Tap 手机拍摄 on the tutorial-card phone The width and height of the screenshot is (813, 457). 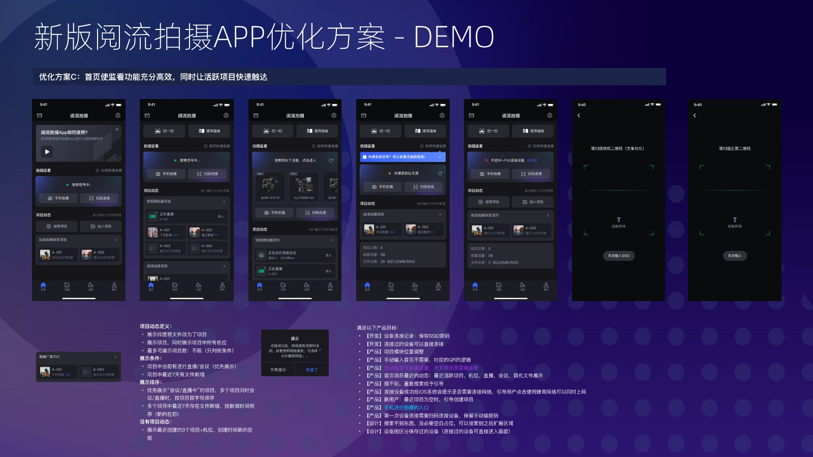(58, 198)
